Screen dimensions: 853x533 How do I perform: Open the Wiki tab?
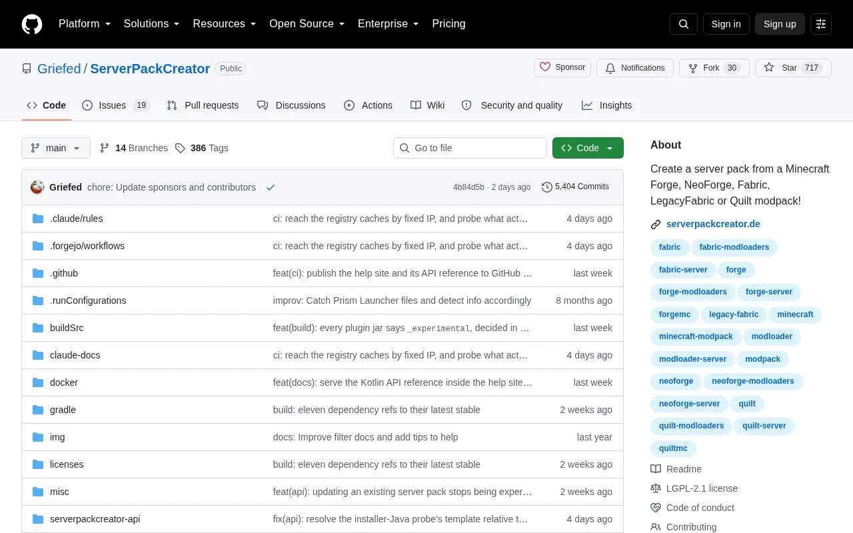tap(428, 105)
